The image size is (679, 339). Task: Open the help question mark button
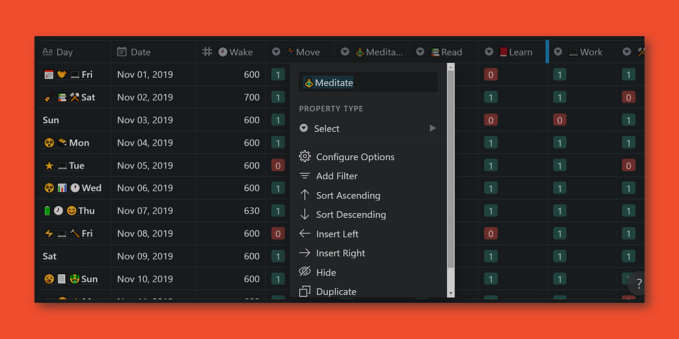638,284
